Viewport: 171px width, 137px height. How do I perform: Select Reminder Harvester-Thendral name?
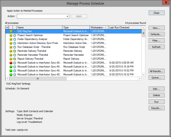click(33, 55)
